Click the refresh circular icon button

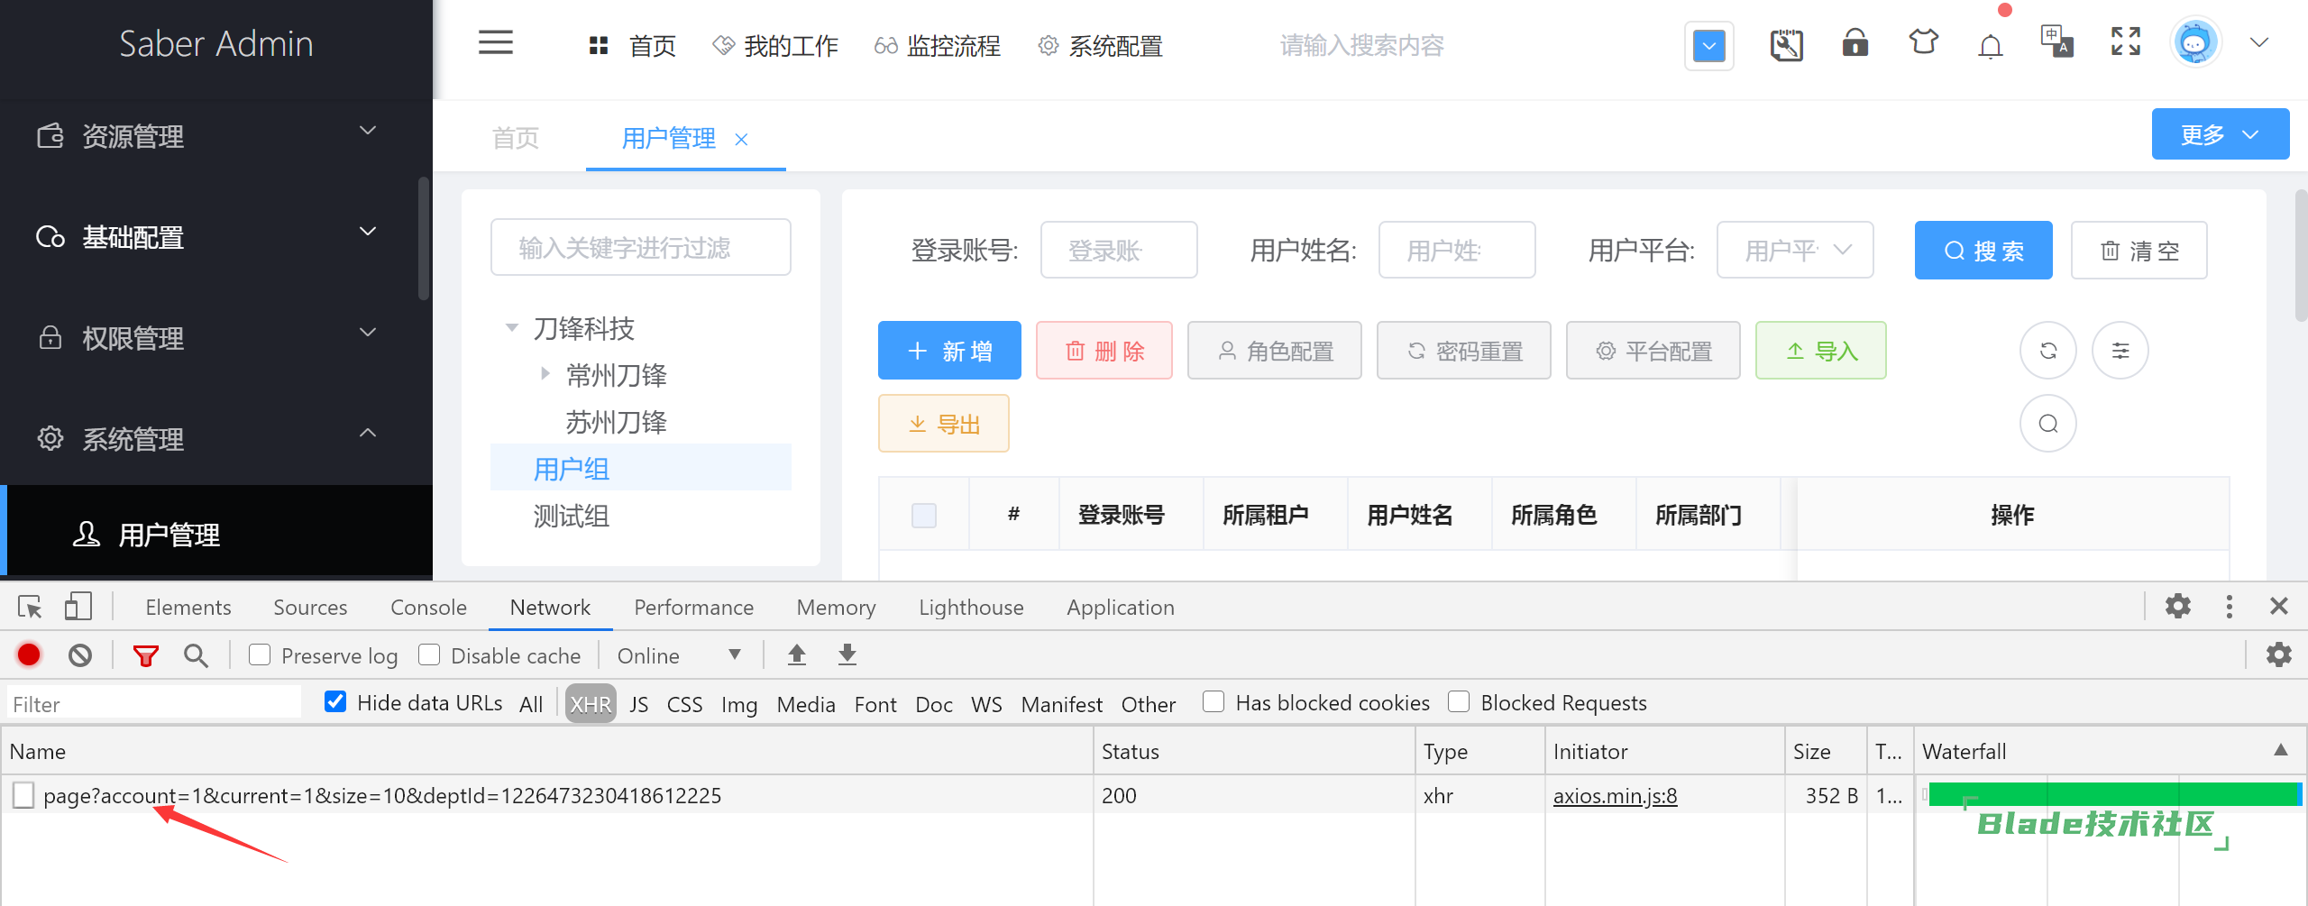[x=2048, y=351]
